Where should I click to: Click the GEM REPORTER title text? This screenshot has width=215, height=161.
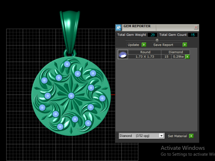137,26
